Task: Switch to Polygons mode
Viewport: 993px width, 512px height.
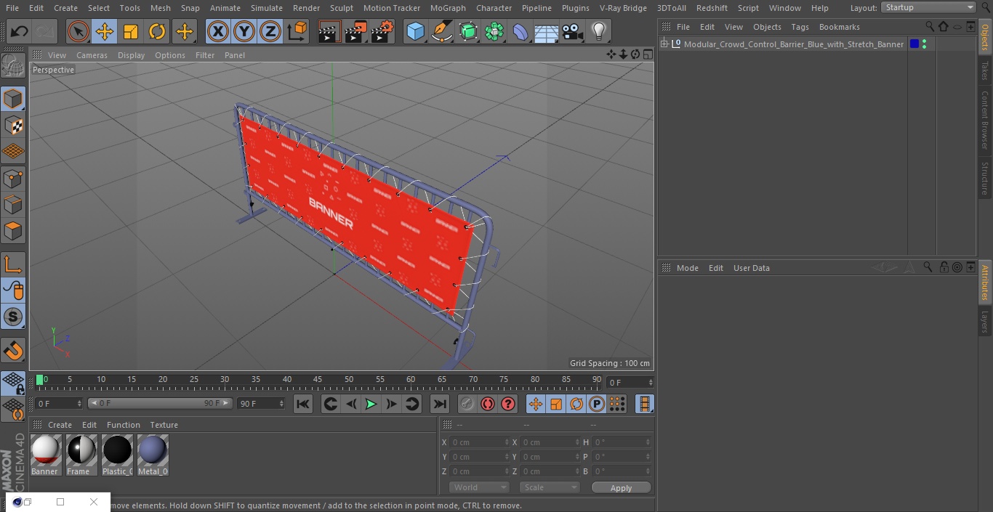Action: click(13, 231)
